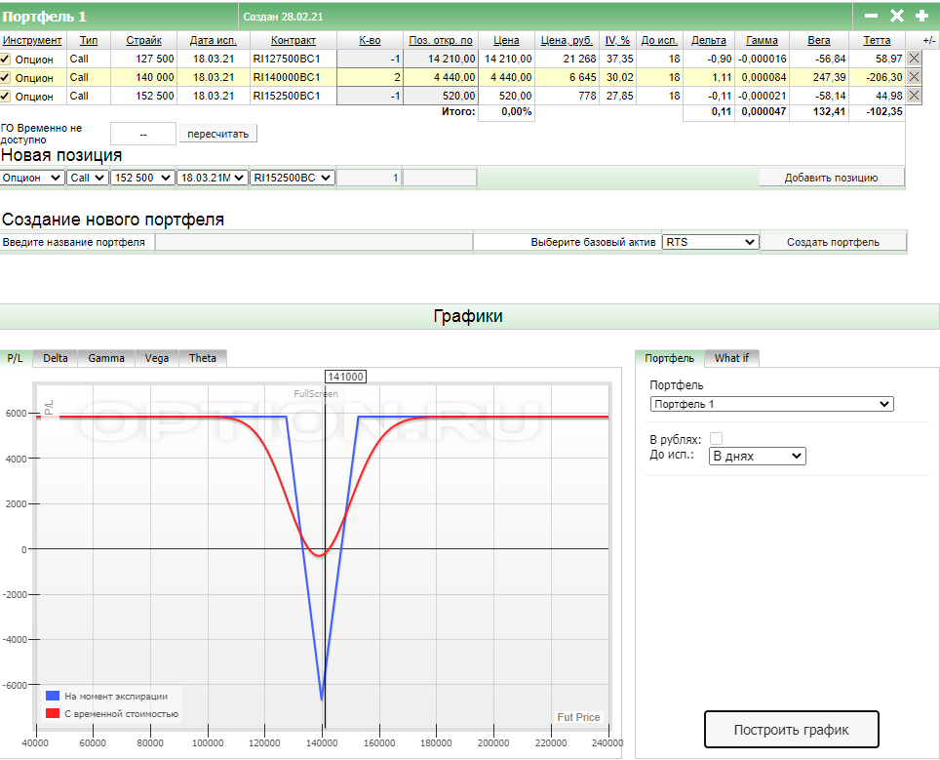Screen dimensions: 940x760
Task: Open the expiration date dropdown 18.03.21M
Action: [x=213, y=178]
